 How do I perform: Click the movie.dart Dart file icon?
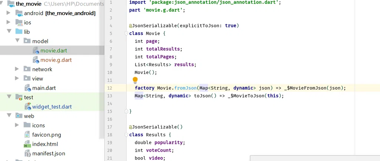[36, 51]
